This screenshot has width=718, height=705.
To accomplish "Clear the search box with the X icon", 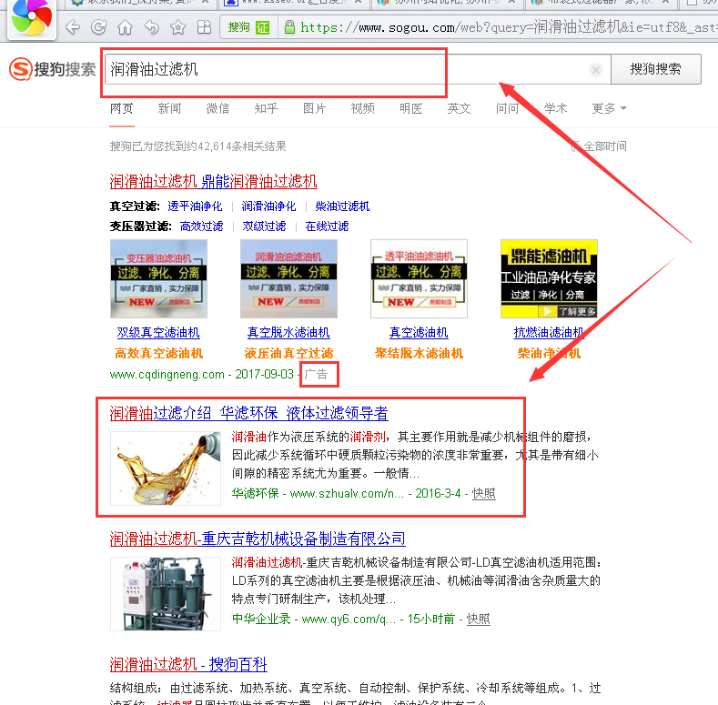I will pos(595,70).
